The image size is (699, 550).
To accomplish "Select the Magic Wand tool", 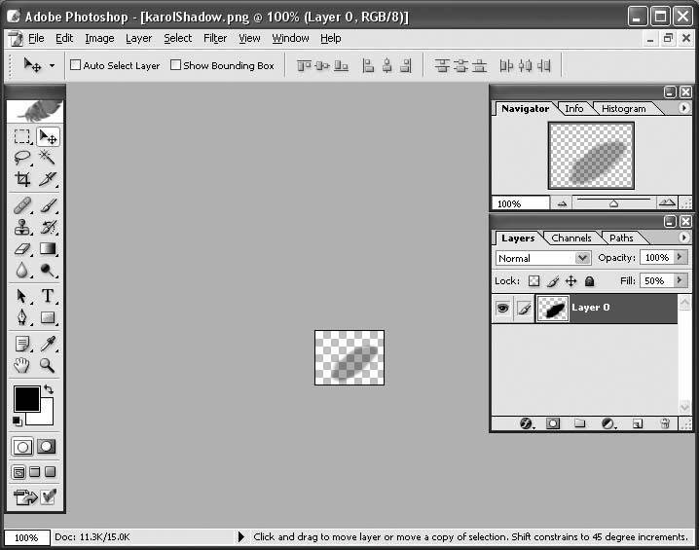I will pyautogui.click(x=48, y=158).
